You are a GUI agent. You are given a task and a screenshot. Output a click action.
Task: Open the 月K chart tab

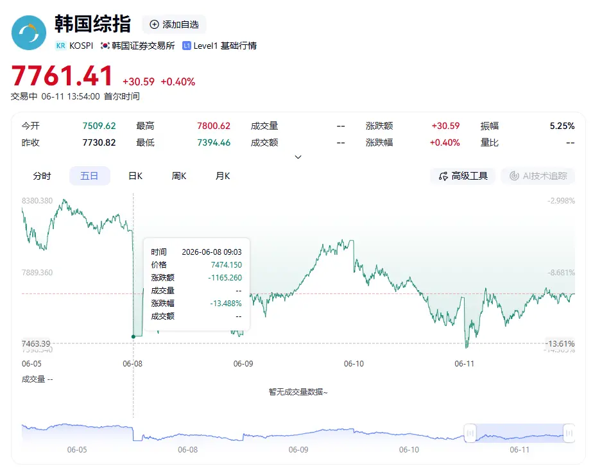point(223,176)
